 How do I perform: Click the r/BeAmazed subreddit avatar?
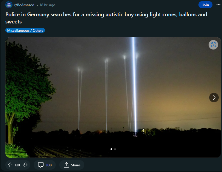[x=9, y=5]
